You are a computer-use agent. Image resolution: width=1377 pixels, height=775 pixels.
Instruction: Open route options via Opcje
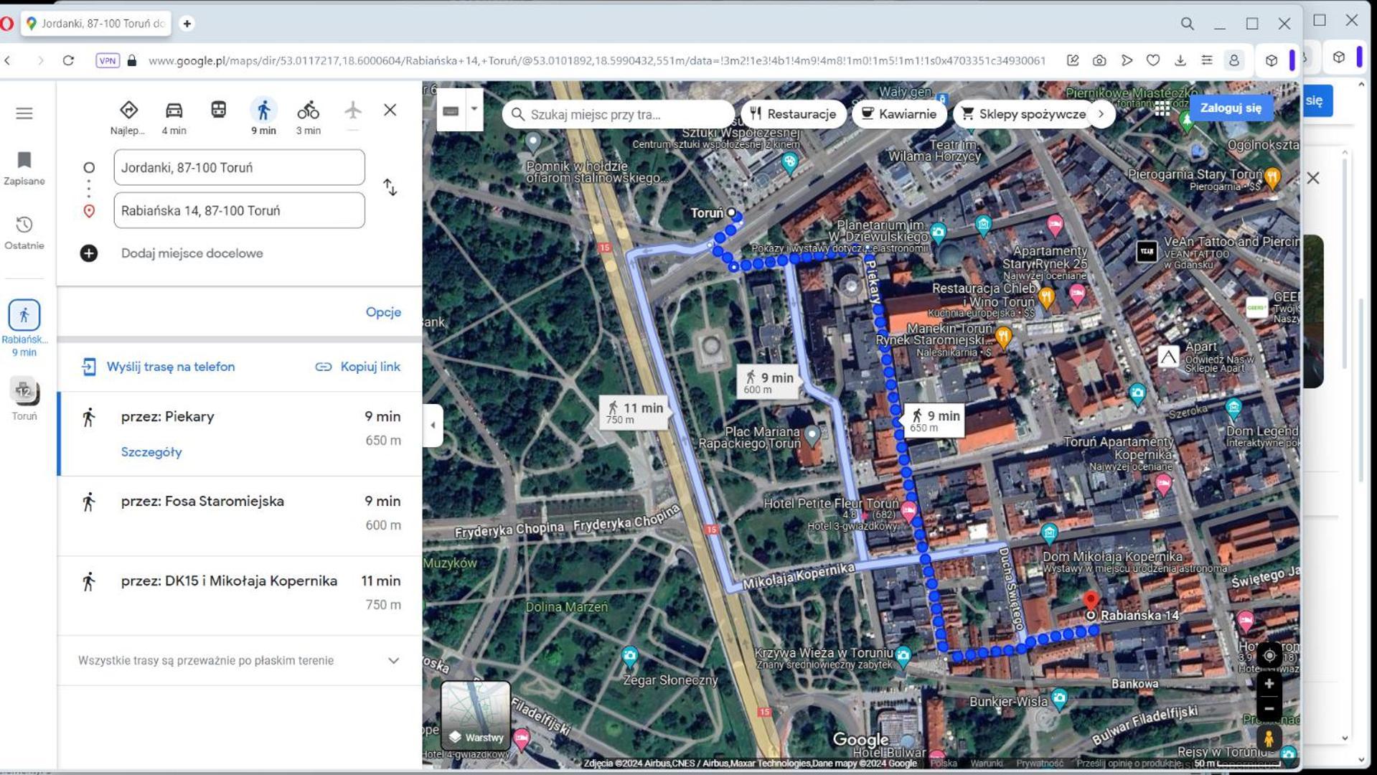click(383, 312)
